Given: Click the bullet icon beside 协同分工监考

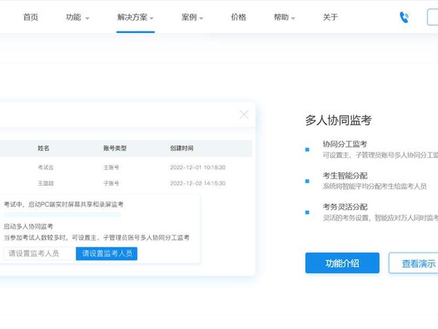Looking at the screenshot, I should pos(307,150).
